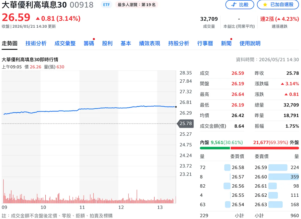
Task: Click the ETF tag badge
Action: (x=106, y=5)
